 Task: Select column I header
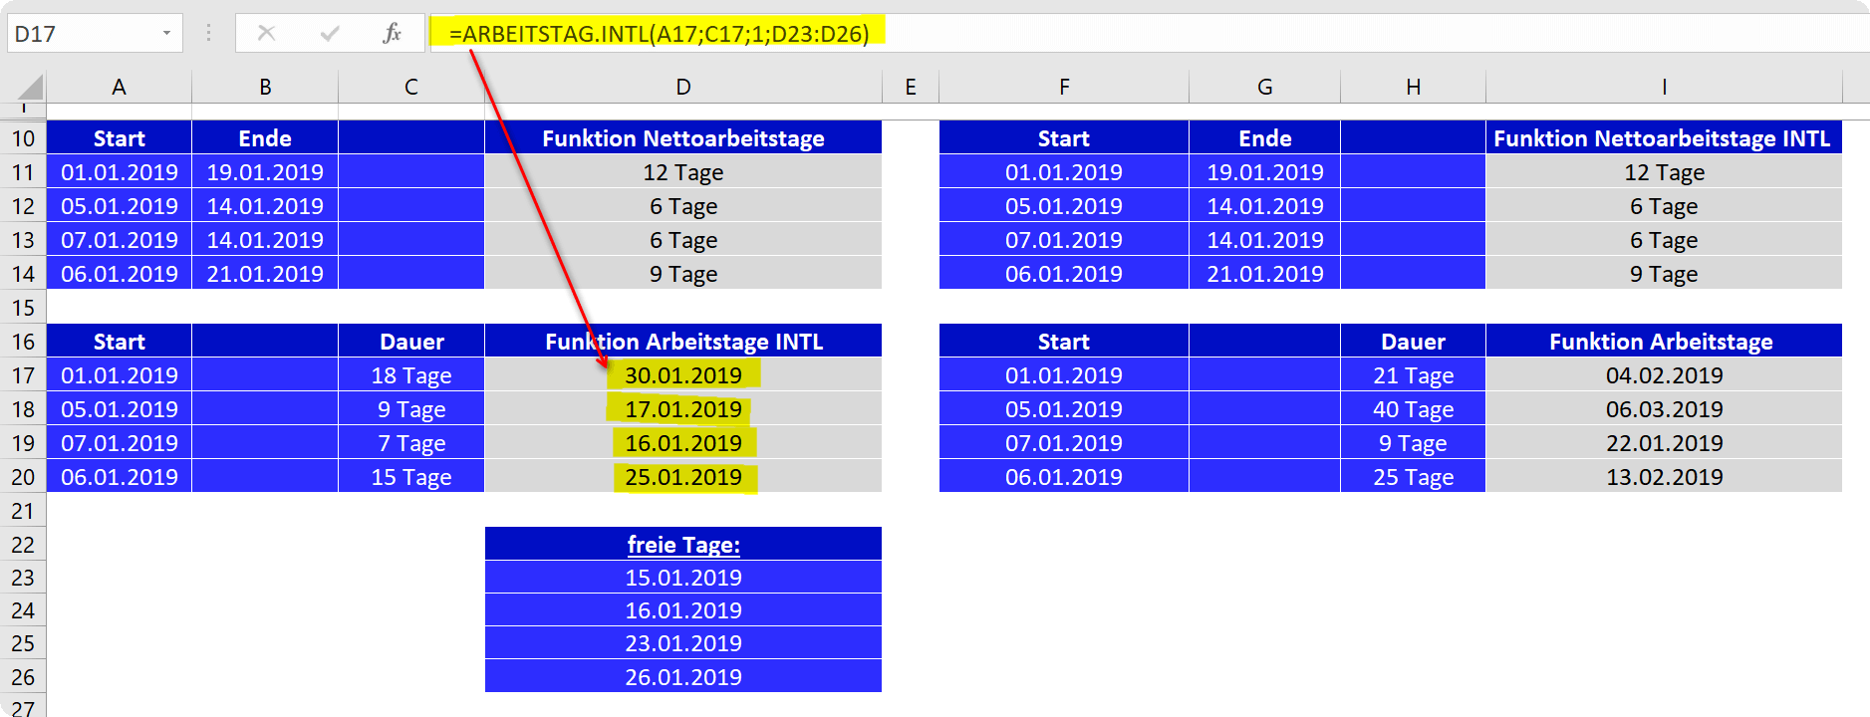click(1664, 87)
